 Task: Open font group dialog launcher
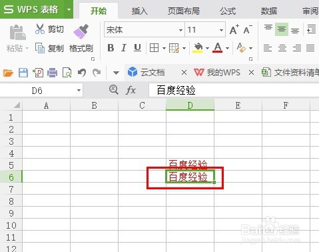pyautogui.click(x=250, y=59)
